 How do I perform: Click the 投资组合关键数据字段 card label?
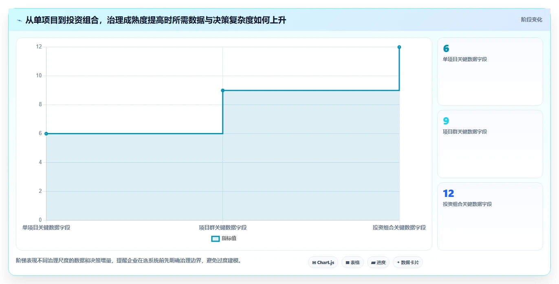(467, 204)
